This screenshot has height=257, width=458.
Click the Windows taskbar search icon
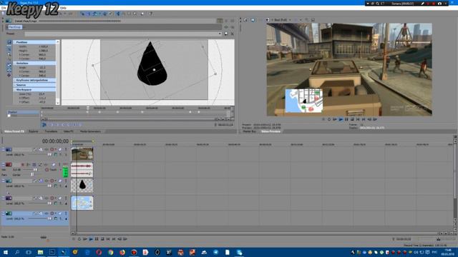[x=17, y=252]
